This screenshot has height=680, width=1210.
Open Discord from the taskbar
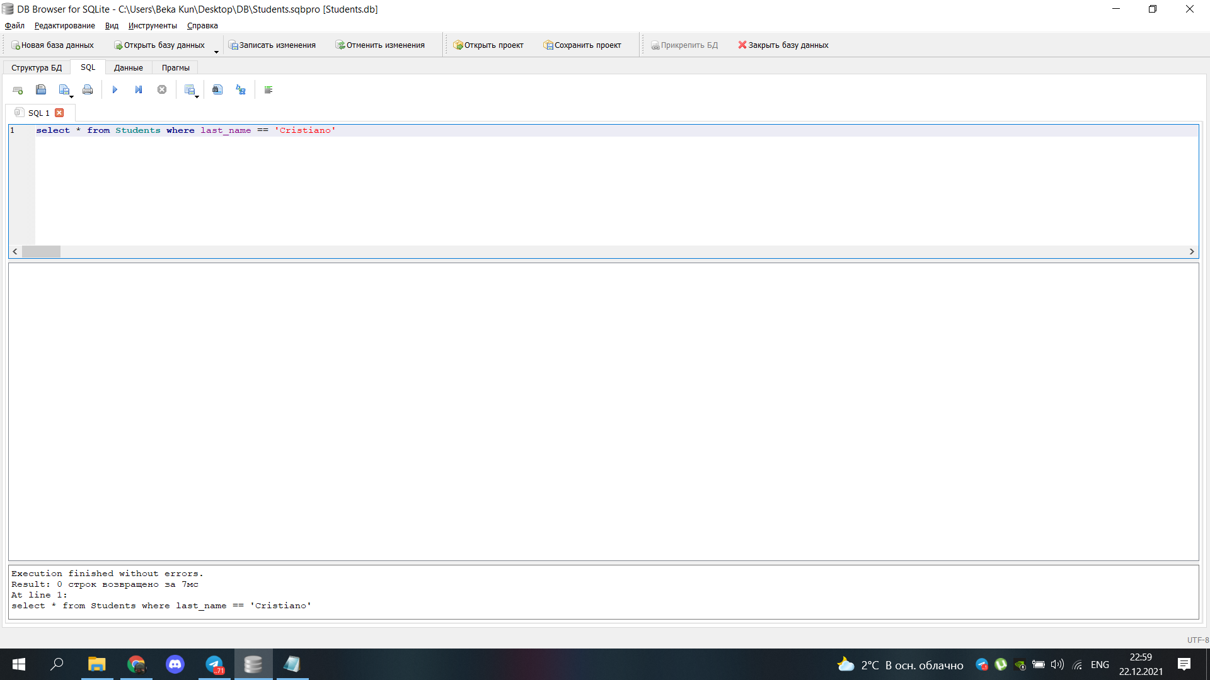tap(175, 664)
